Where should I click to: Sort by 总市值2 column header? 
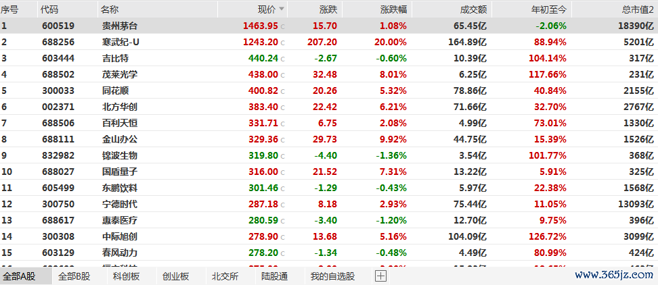[638, 9]
